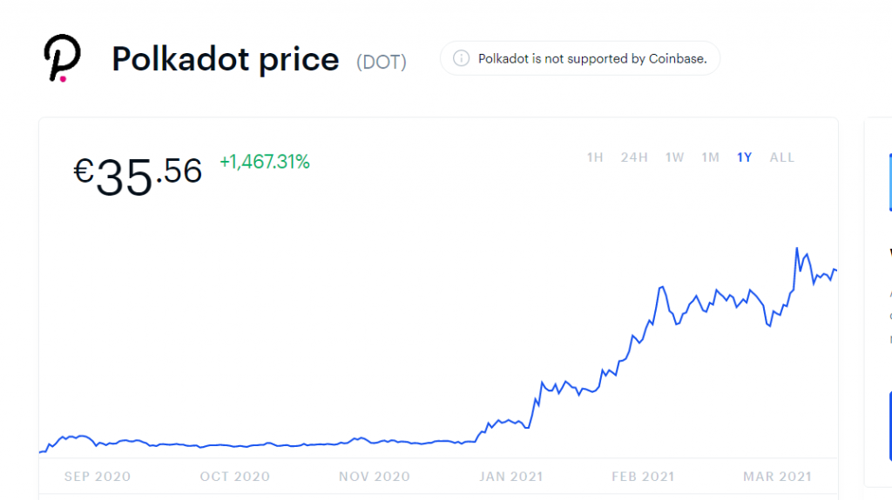The image size is (892, 500).
Task: Click the €35.56 current price
Action: [x=138, y=175]
